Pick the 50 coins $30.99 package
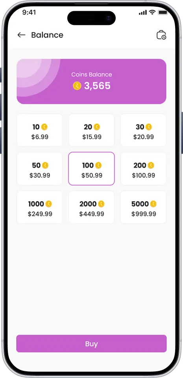183x378 pixels. (40, 169)
